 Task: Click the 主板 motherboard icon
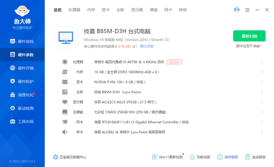point(65,92)
